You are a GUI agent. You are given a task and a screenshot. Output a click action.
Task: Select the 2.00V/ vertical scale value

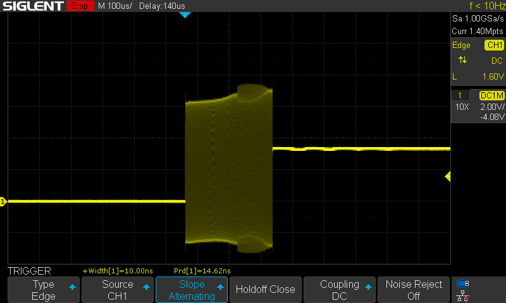pyautogui.click(x=492, y=107)
